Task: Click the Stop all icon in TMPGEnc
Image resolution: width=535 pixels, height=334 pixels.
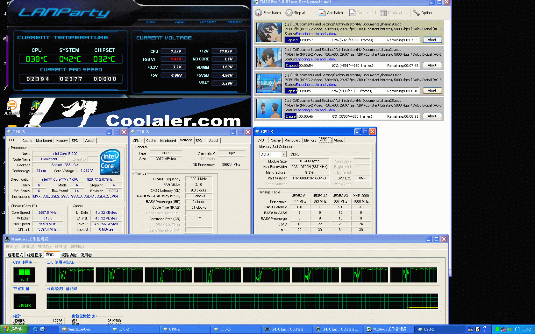Action: [x=289, y=13]
